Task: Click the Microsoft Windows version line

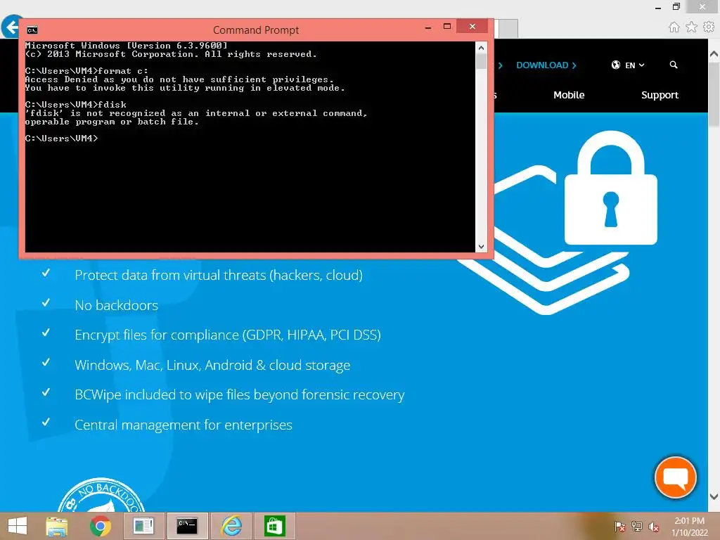Action: tap(127, 46)
